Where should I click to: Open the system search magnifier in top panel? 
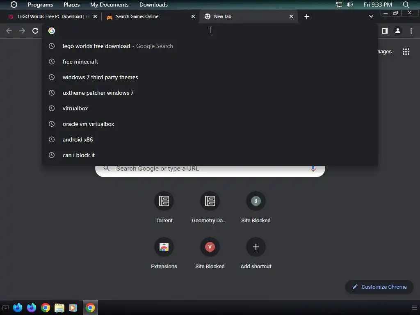pos(406,5)
